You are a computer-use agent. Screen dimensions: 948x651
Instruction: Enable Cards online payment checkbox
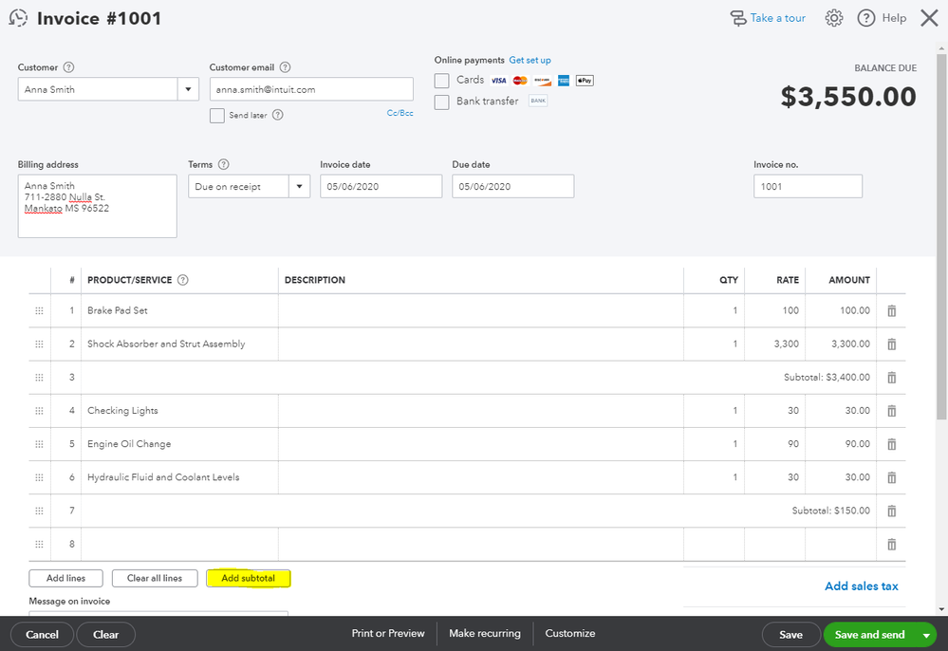coord(442,81)
